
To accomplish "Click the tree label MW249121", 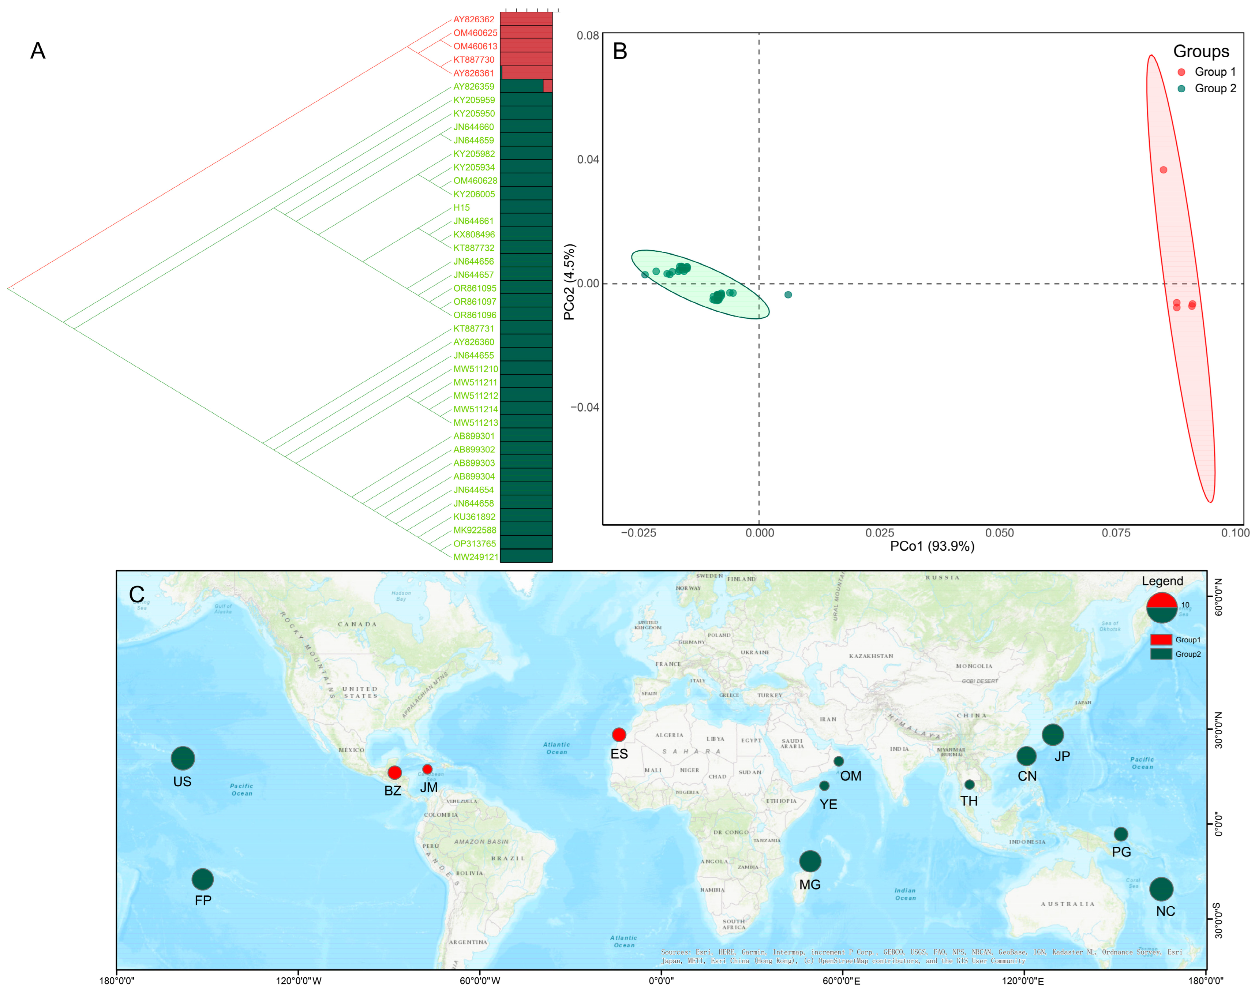I will (x=475, y=557).
